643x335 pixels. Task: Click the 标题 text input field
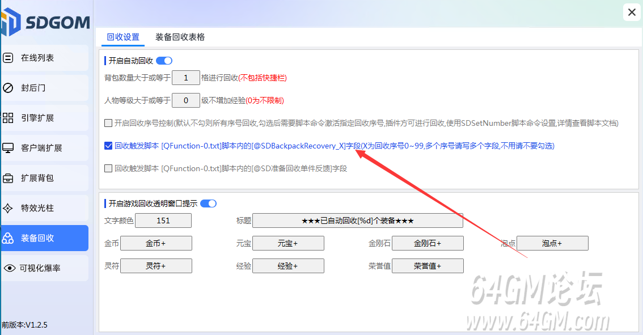click(x=357, y=220)
